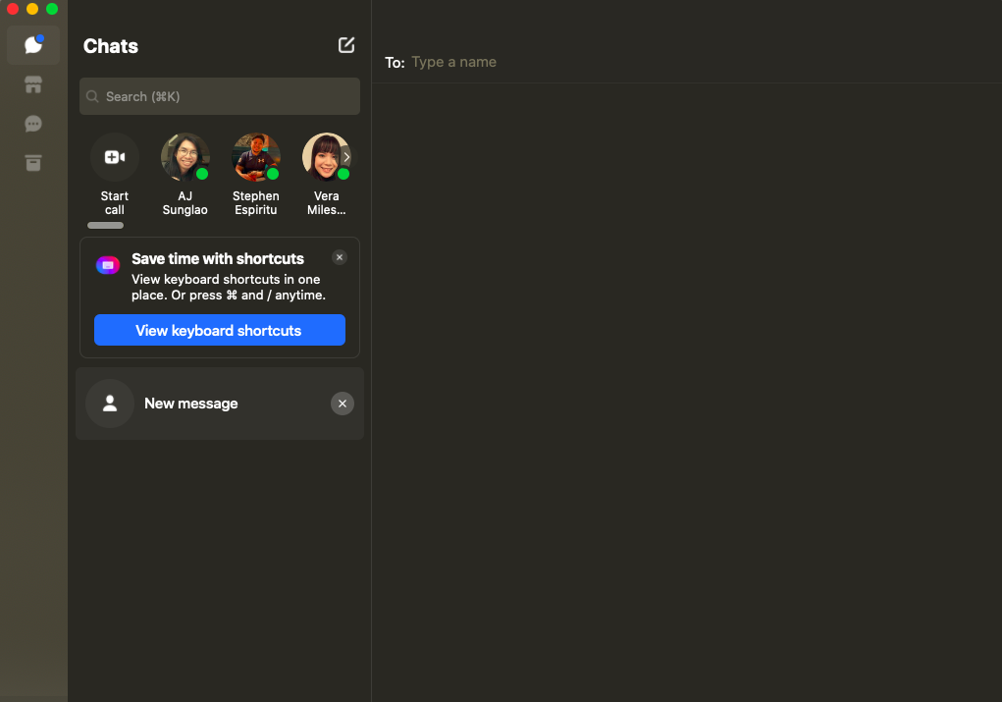The image size is (1002, 702).
Task: Select the New message chat row
Action: tap(220, 404)
